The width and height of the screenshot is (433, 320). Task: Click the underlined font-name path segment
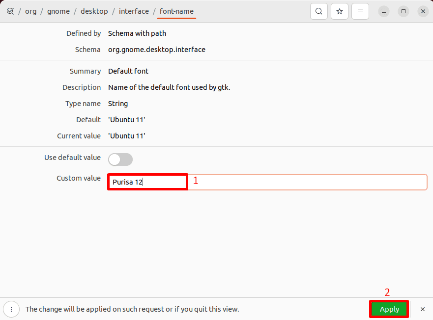coord(176,11)
